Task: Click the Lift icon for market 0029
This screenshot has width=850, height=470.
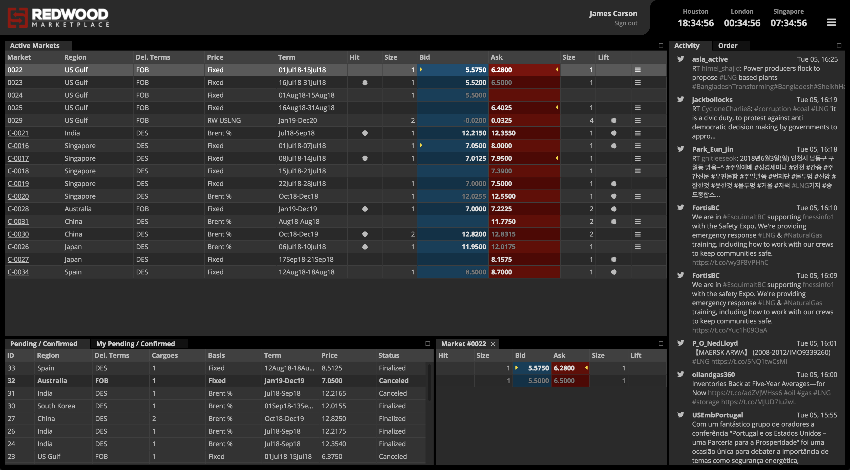Action: pos(613,120)
